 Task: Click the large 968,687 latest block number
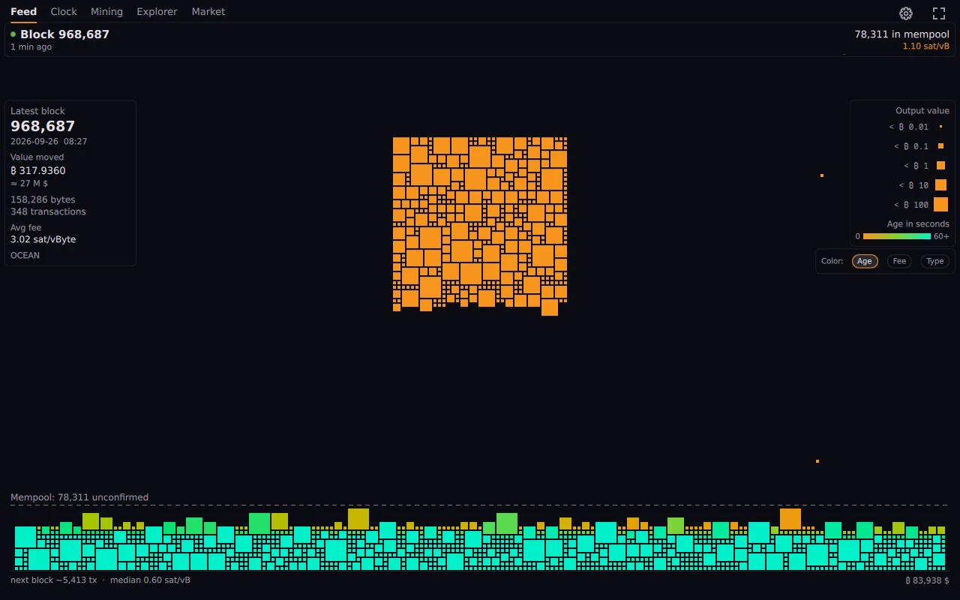pos(43,126)
